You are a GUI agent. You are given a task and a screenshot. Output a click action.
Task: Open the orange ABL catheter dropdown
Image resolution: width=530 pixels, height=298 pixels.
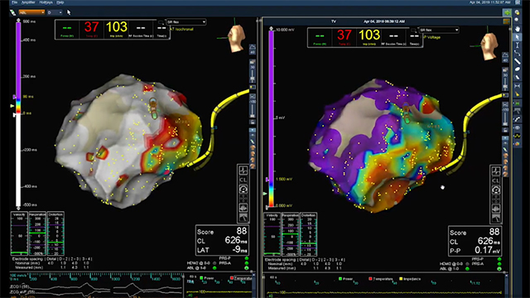click(31, 12)
